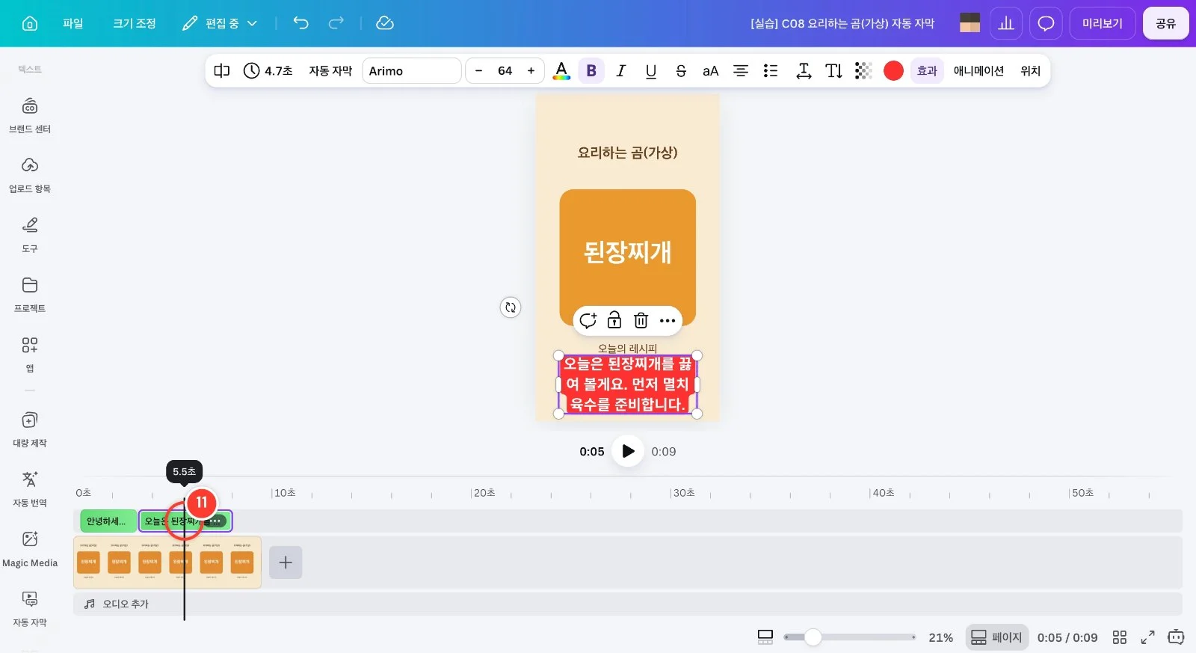Open the 업로드 항목 sidebar panel
1196x653 pixels.
coord(30,175)
